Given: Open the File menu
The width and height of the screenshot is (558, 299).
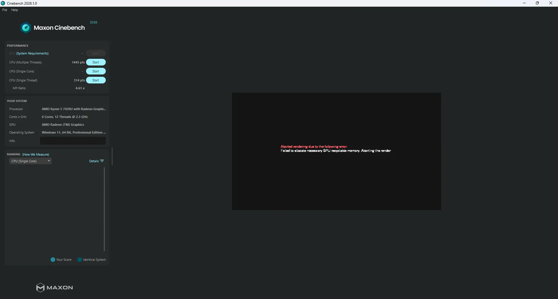Looking at the screenshot, I should (x=5, y=10).
